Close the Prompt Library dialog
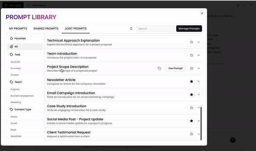The image size is (256, 151). [202, 13]
